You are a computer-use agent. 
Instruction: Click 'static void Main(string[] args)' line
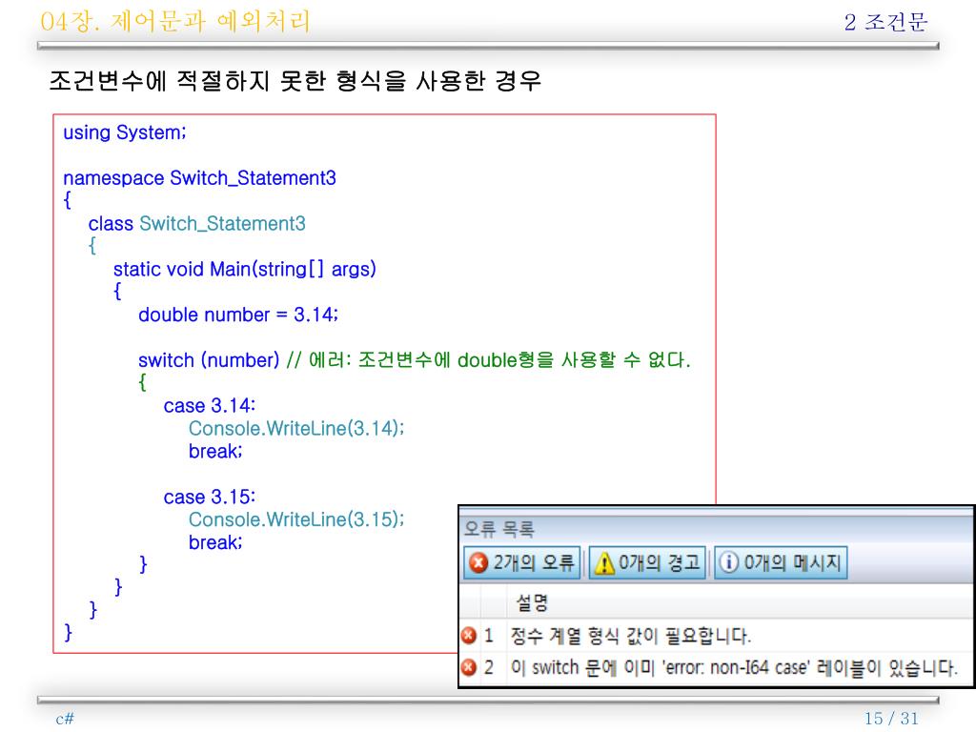pos(245,270)
